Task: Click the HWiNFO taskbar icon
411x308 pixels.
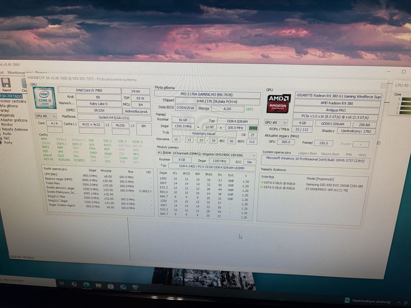Action: point(135,288)
